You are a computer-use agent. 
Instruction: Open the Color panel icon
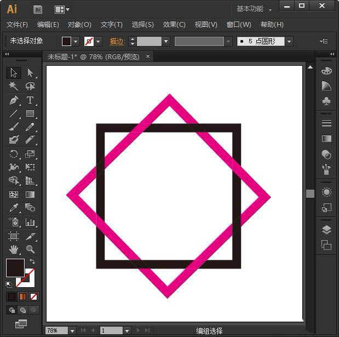pos(326,71)
